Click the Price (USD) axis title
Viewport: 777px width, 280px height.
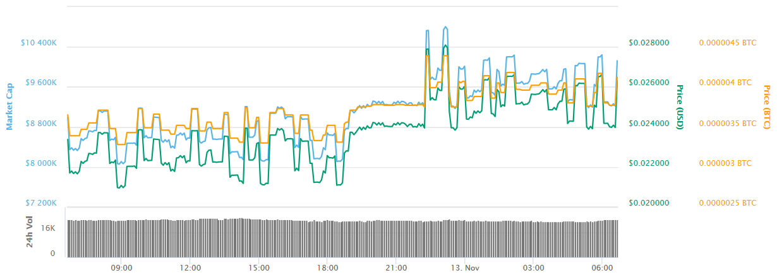click(x=680, y=107)
